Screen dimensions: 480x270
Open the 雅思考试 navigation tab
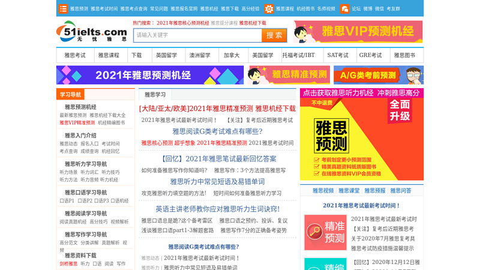click(75, 55)
